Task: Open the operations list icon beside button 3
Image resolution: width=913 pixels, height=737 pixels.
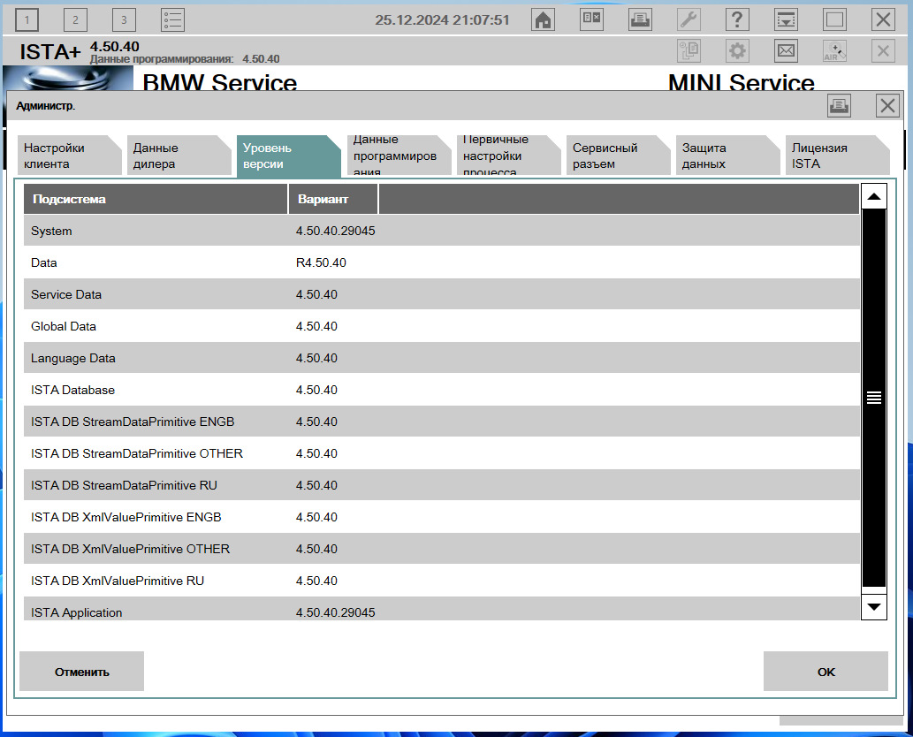Action: tap(173, 19)
